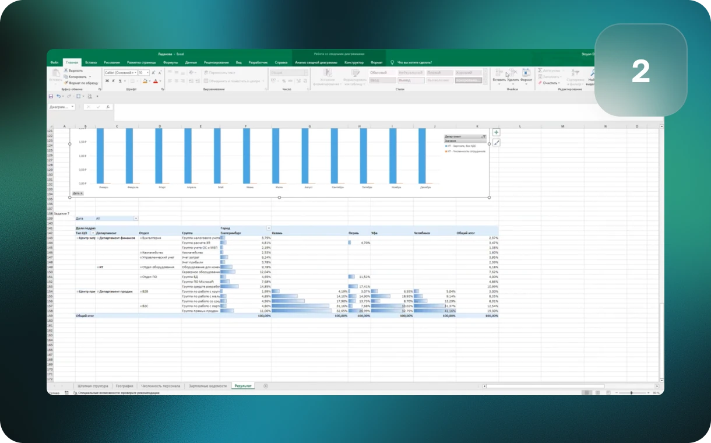
Task: Click the red font color icon
Action: coord(154,81)
